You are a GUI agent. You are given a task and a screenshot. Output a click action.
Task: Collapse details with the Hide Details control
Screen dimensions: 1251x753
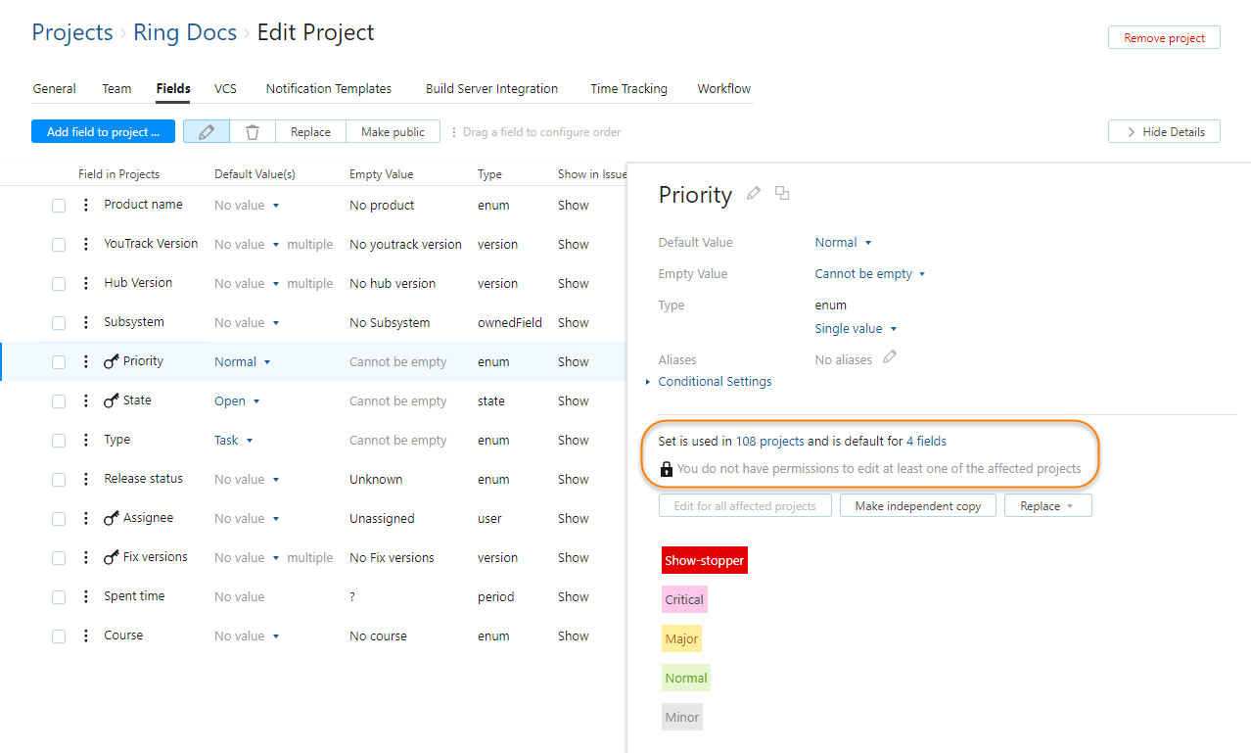point(1164,130)
